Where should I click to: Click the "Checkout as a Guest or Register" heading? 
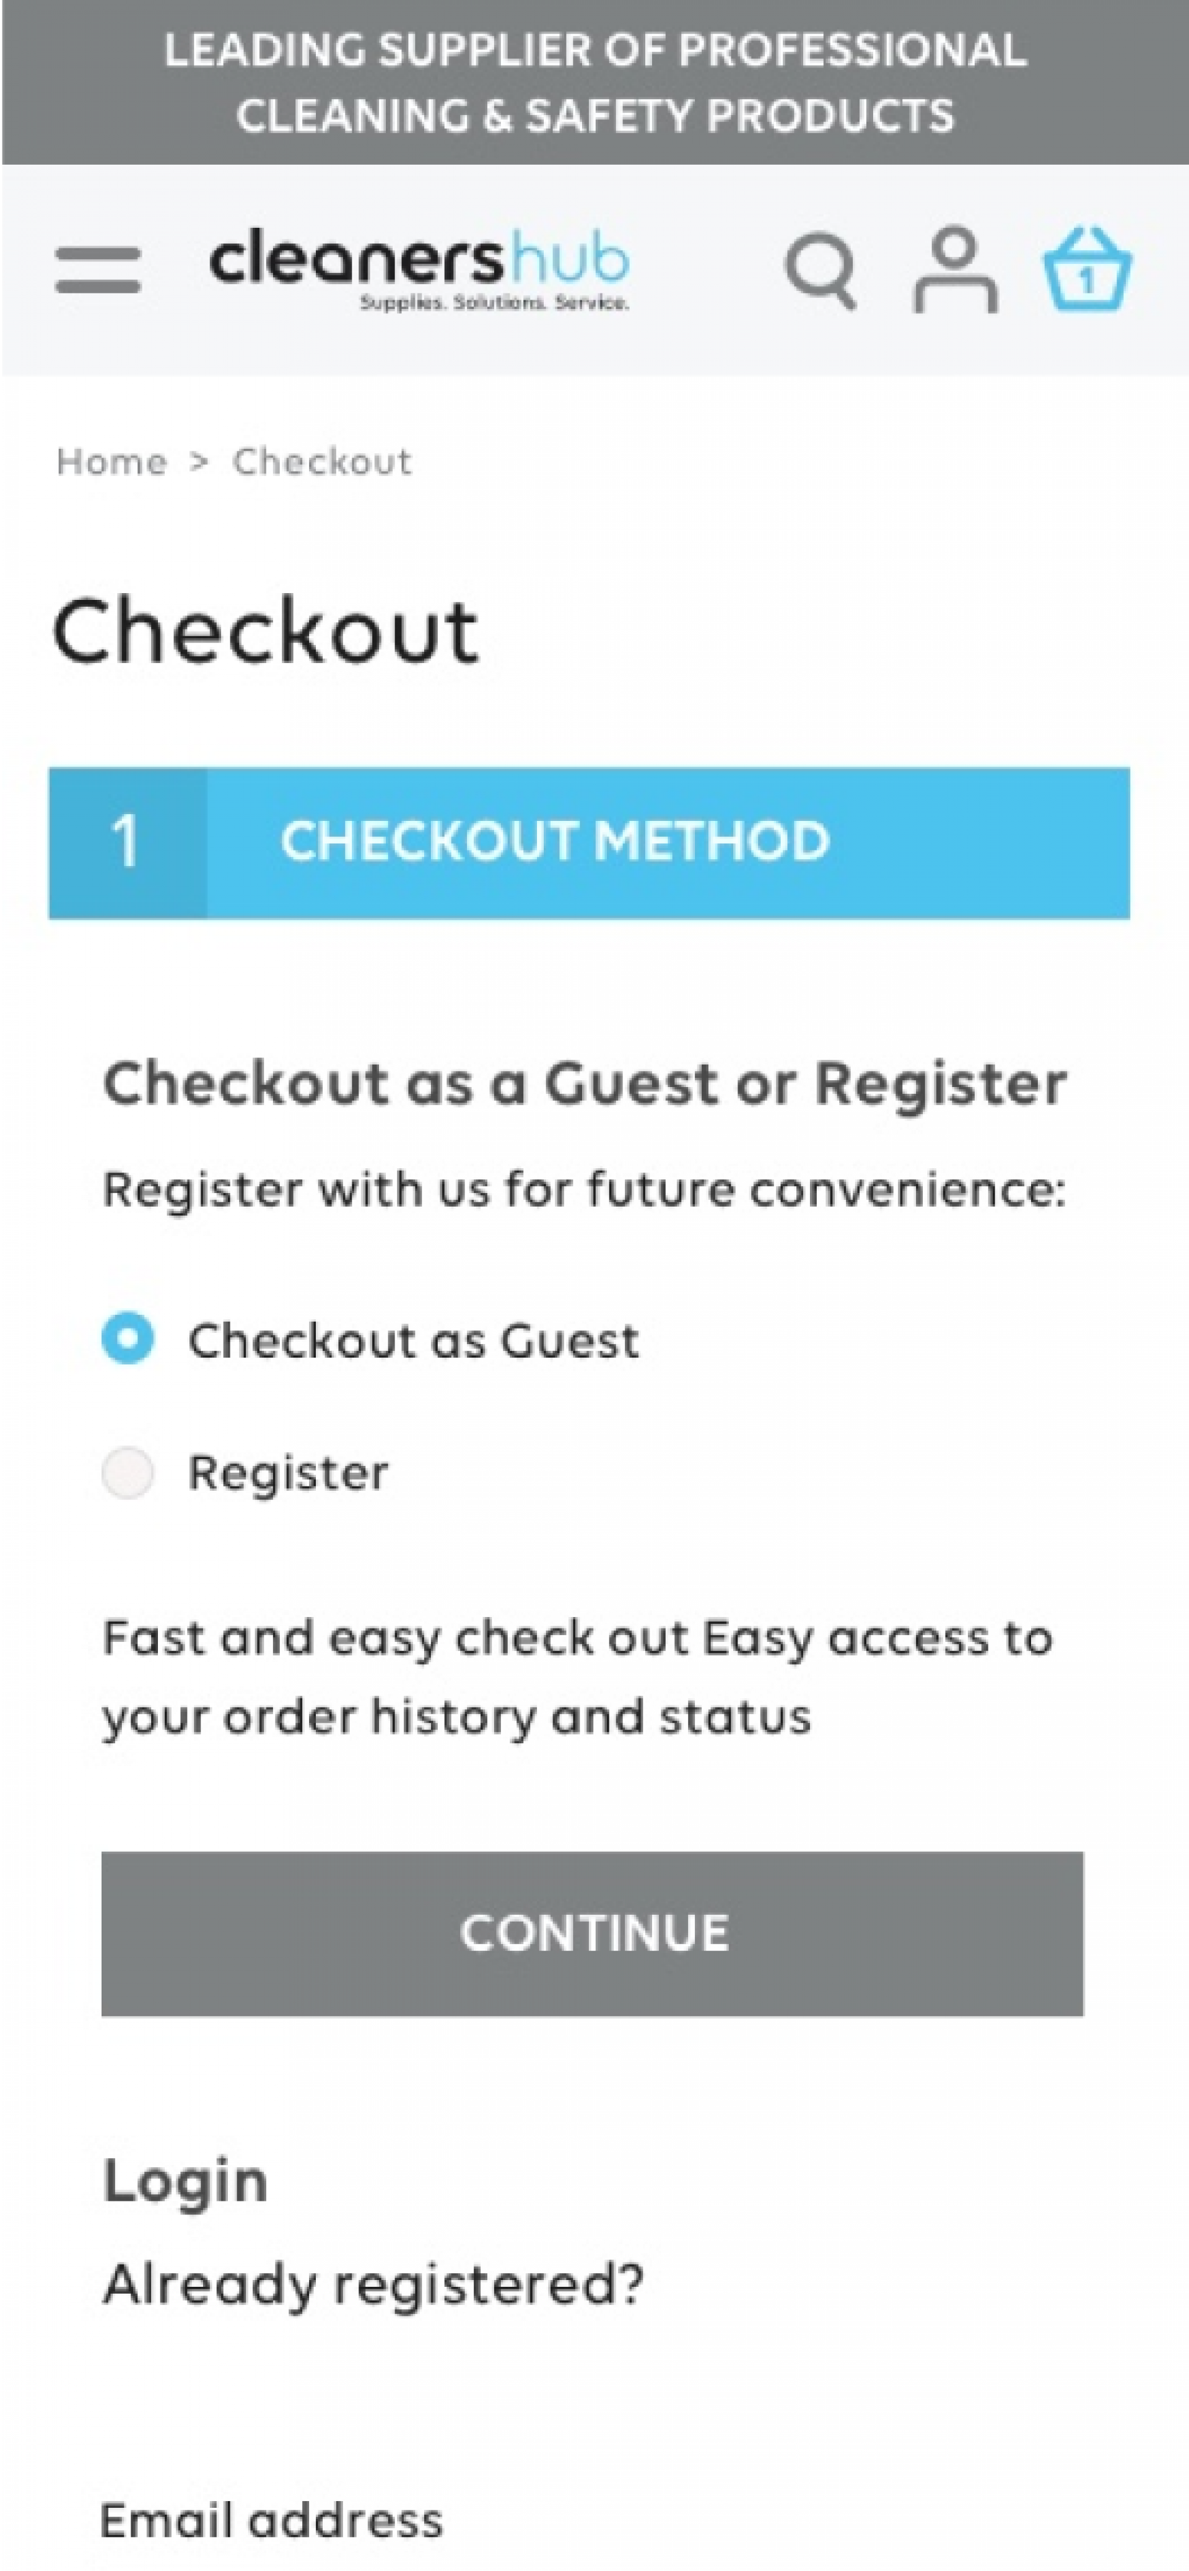(585, 1084)
